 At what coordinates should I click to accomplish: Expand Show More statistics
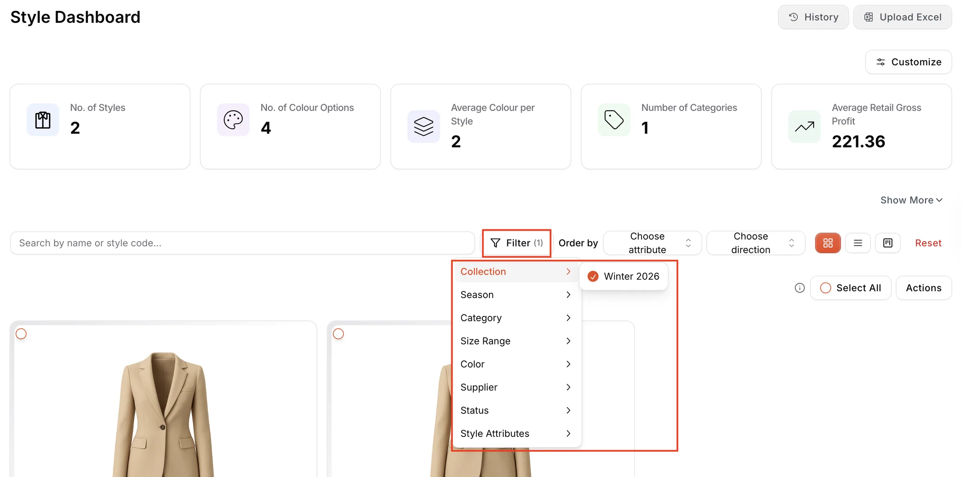[x=911, y=200]
